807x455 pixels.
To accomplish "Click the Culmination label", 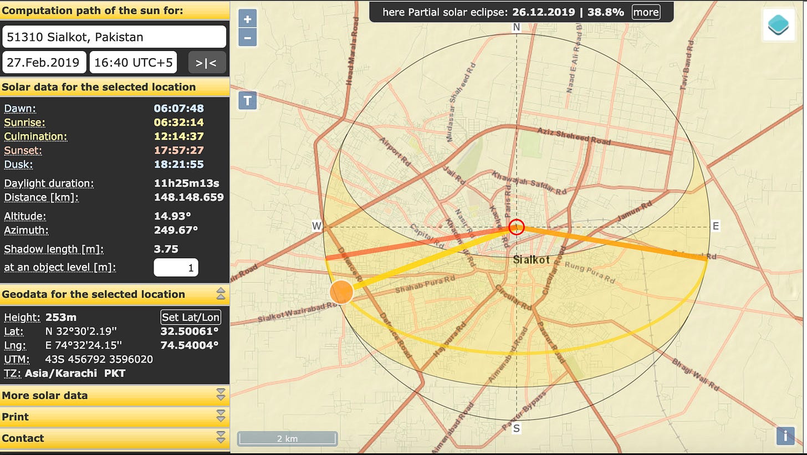I will (x=35, y=136).
